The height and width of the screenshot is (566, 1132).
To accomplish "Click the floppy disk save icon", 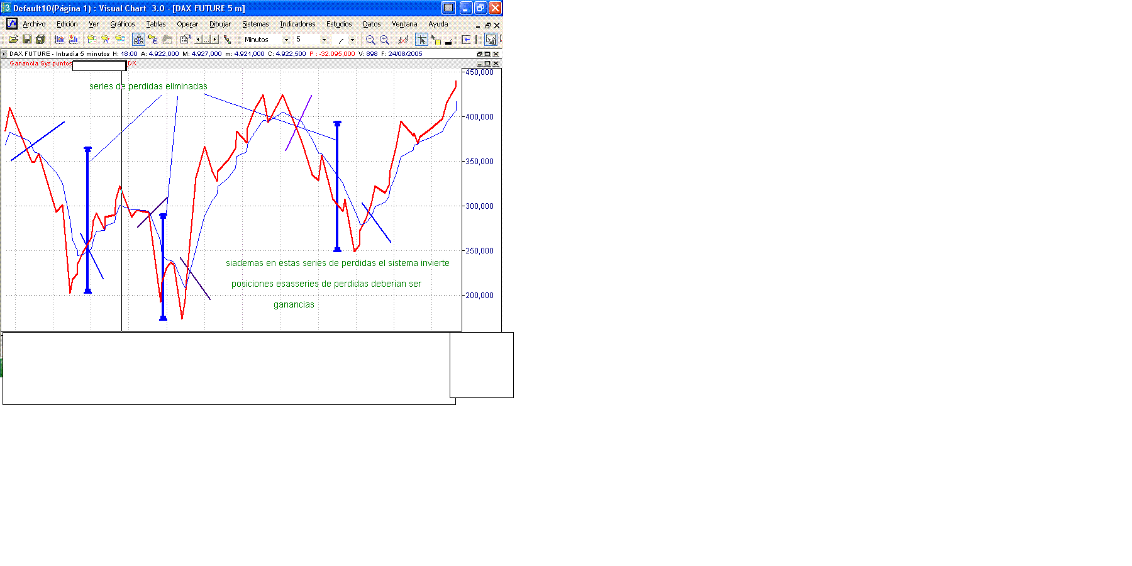I will 27,39.
